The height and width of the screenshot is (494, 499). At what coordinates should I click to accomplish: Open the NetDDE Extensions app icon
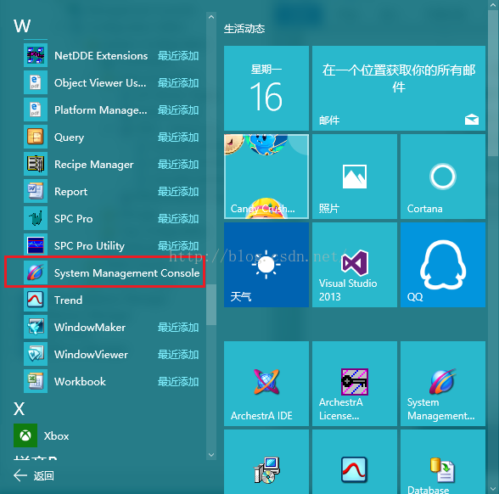[36, 55]
